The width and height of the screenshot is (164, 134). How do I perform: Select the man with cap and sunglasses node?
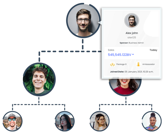tap(12, 121)
